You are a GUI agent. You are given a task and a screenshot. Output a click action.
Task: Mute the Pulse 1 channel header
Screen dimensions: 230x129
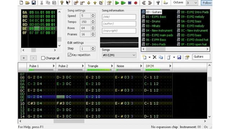click(34, 66)
